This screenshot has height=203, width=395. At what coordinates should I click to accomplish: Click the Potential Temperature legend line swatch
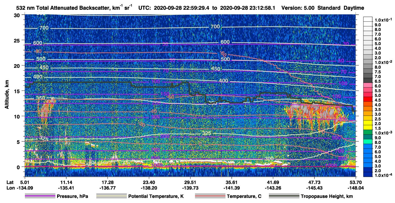click(111, 196)
